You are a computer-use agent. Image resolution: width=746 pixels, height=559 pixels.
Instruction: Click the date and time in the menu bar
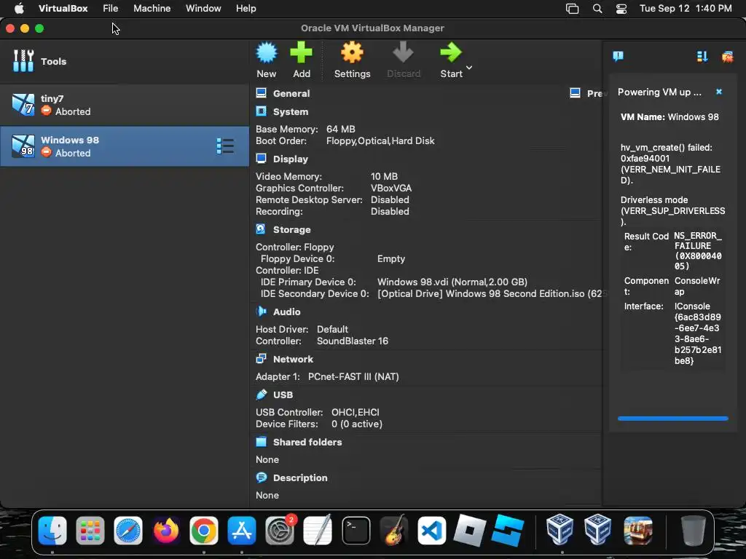click(686, 9)
